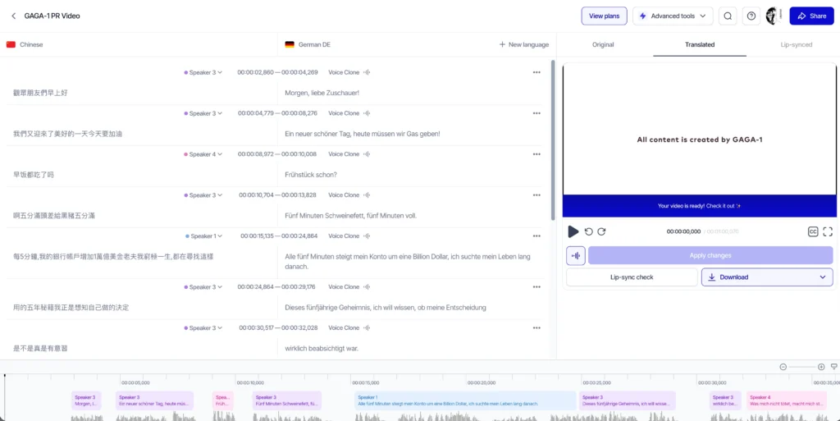Open the Download dropdown

(766, 277)
